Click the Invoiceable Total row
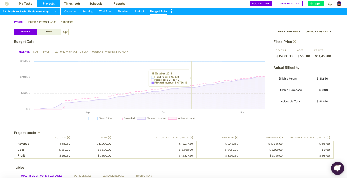The width and height of the screenshot is (347, 178). (x=303, y=102)
